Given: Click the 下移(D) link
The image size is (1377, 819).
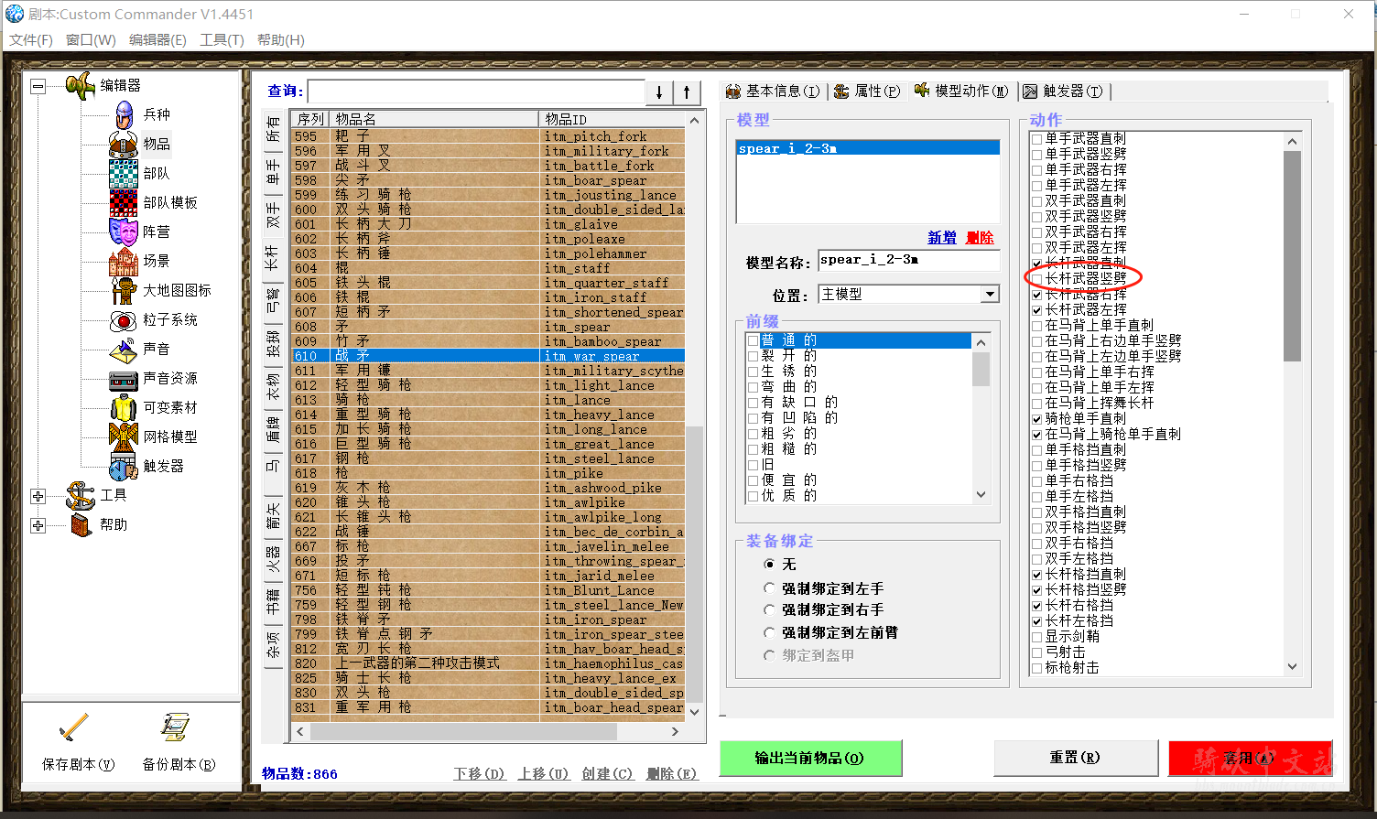Looking at the screenshot, I should (x=479, y=773).
